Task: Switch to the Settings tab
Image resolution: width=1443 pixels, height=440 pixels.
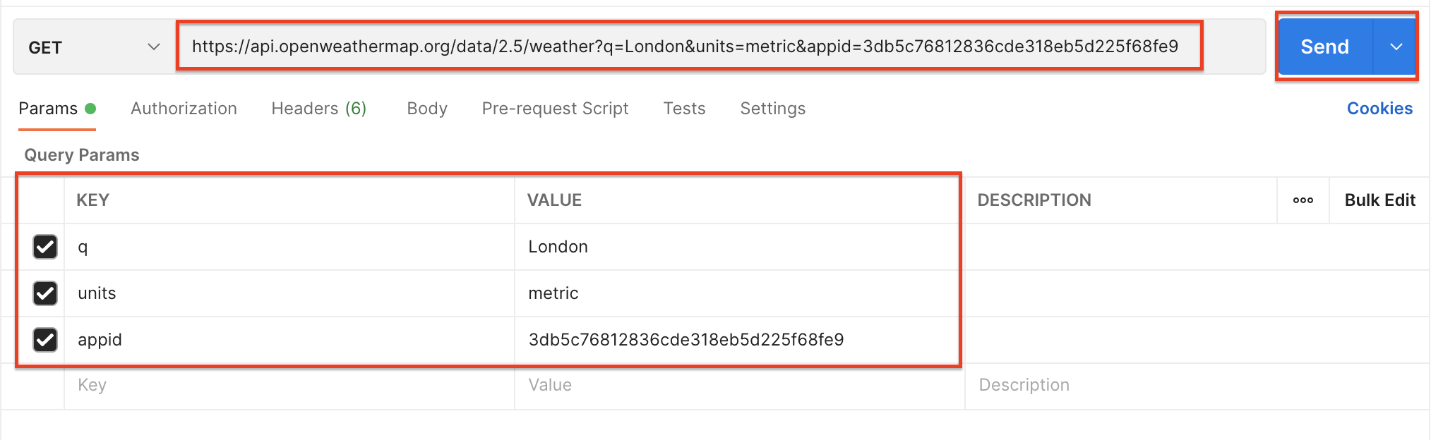Action: click(x=772, y=109)
